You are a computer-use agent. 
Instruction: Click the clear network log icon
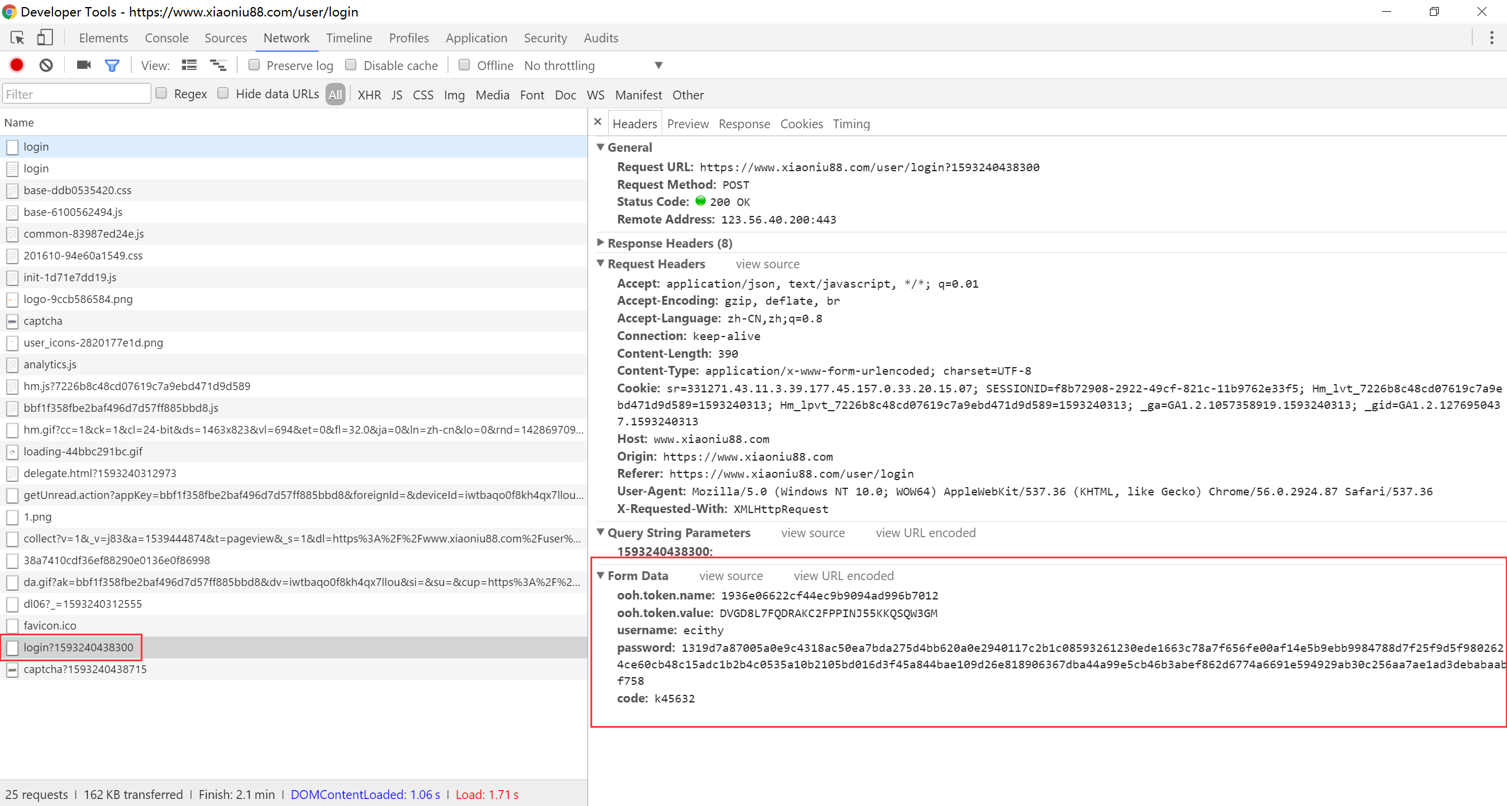coord(46,65)
